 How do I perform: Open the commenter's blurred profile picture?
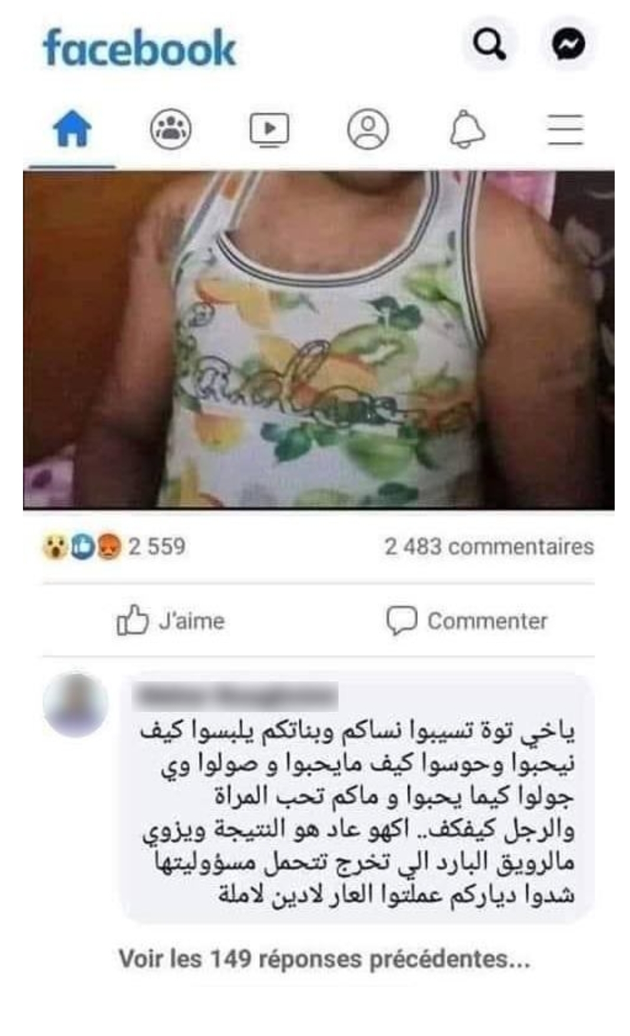[75, 704]
